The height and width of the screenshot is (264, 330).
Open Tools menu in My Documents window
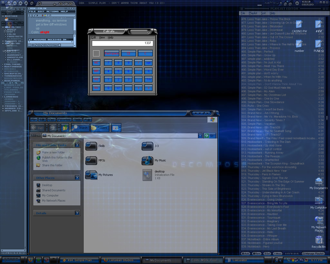coord(77,120)
